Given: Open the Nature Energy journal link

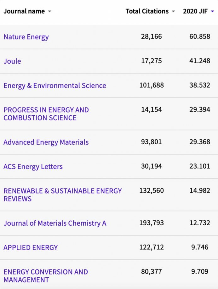Looking at the screenshot, I should [x=26, y=37].
